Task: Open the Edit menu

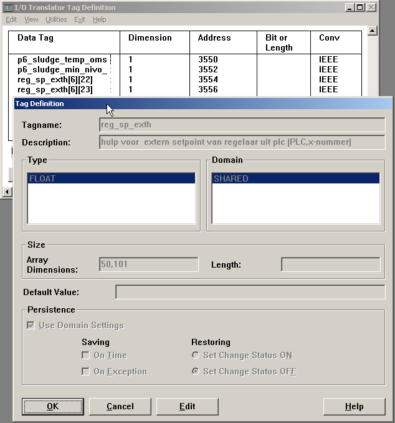Action: (x=11, y=19)
